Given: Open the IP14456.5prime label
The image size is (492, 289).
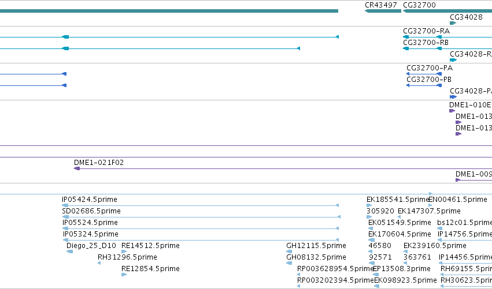Looking at the screenshot, I should (x=465, y=257).
